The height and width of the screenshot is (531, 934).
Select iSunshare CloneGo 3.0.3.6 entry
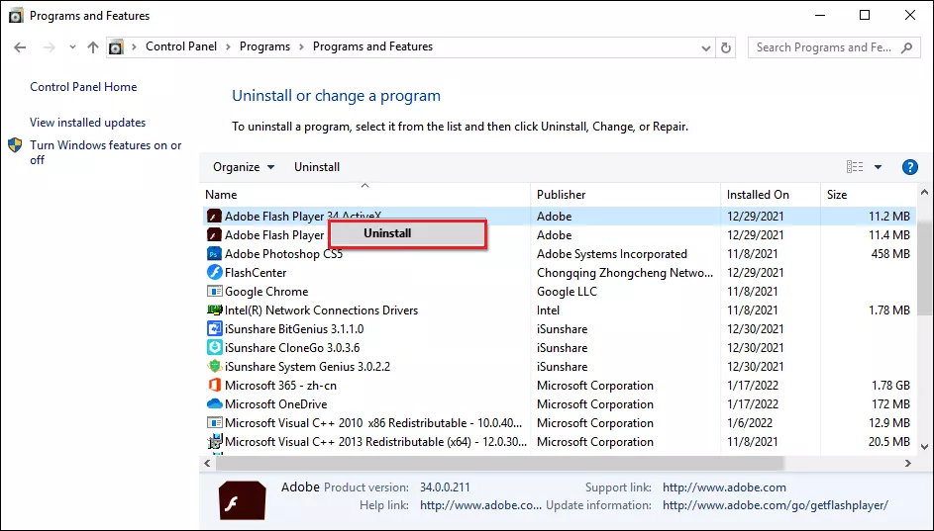(x=292, y=348)
